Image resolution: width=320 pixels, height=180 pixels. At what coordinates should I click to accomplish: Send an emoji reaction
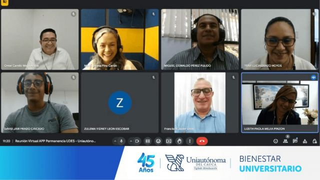coord(158,141)
